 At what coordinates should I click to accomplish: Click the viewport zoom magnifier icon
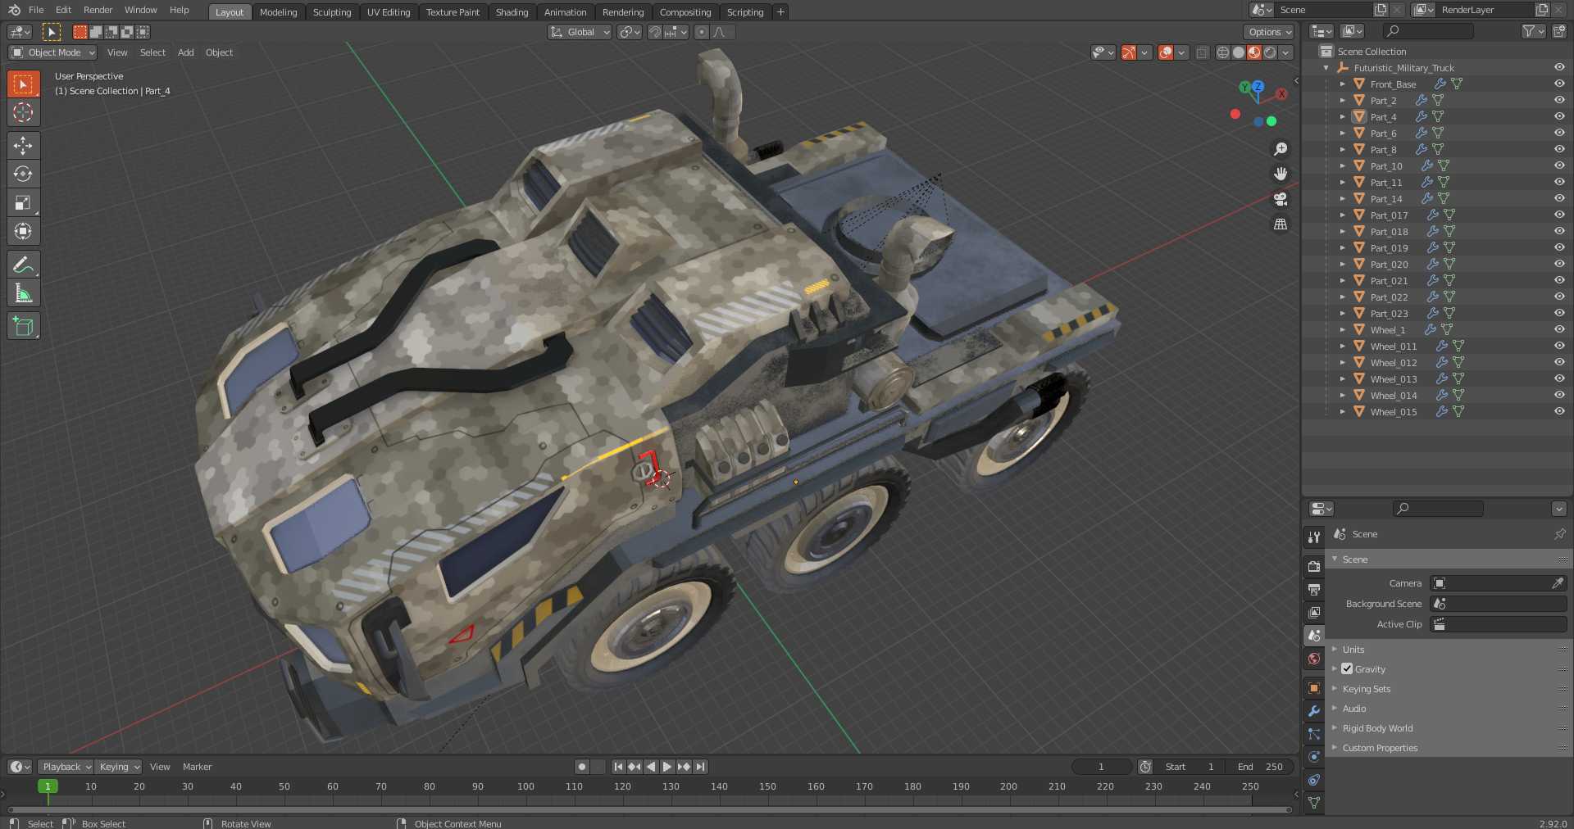click(x=1281, y=149)
